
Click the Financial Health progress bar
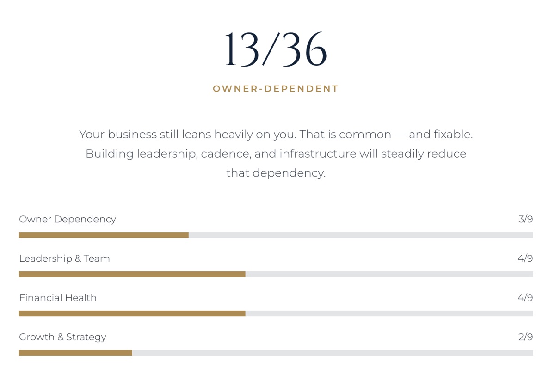click(276, 314)
